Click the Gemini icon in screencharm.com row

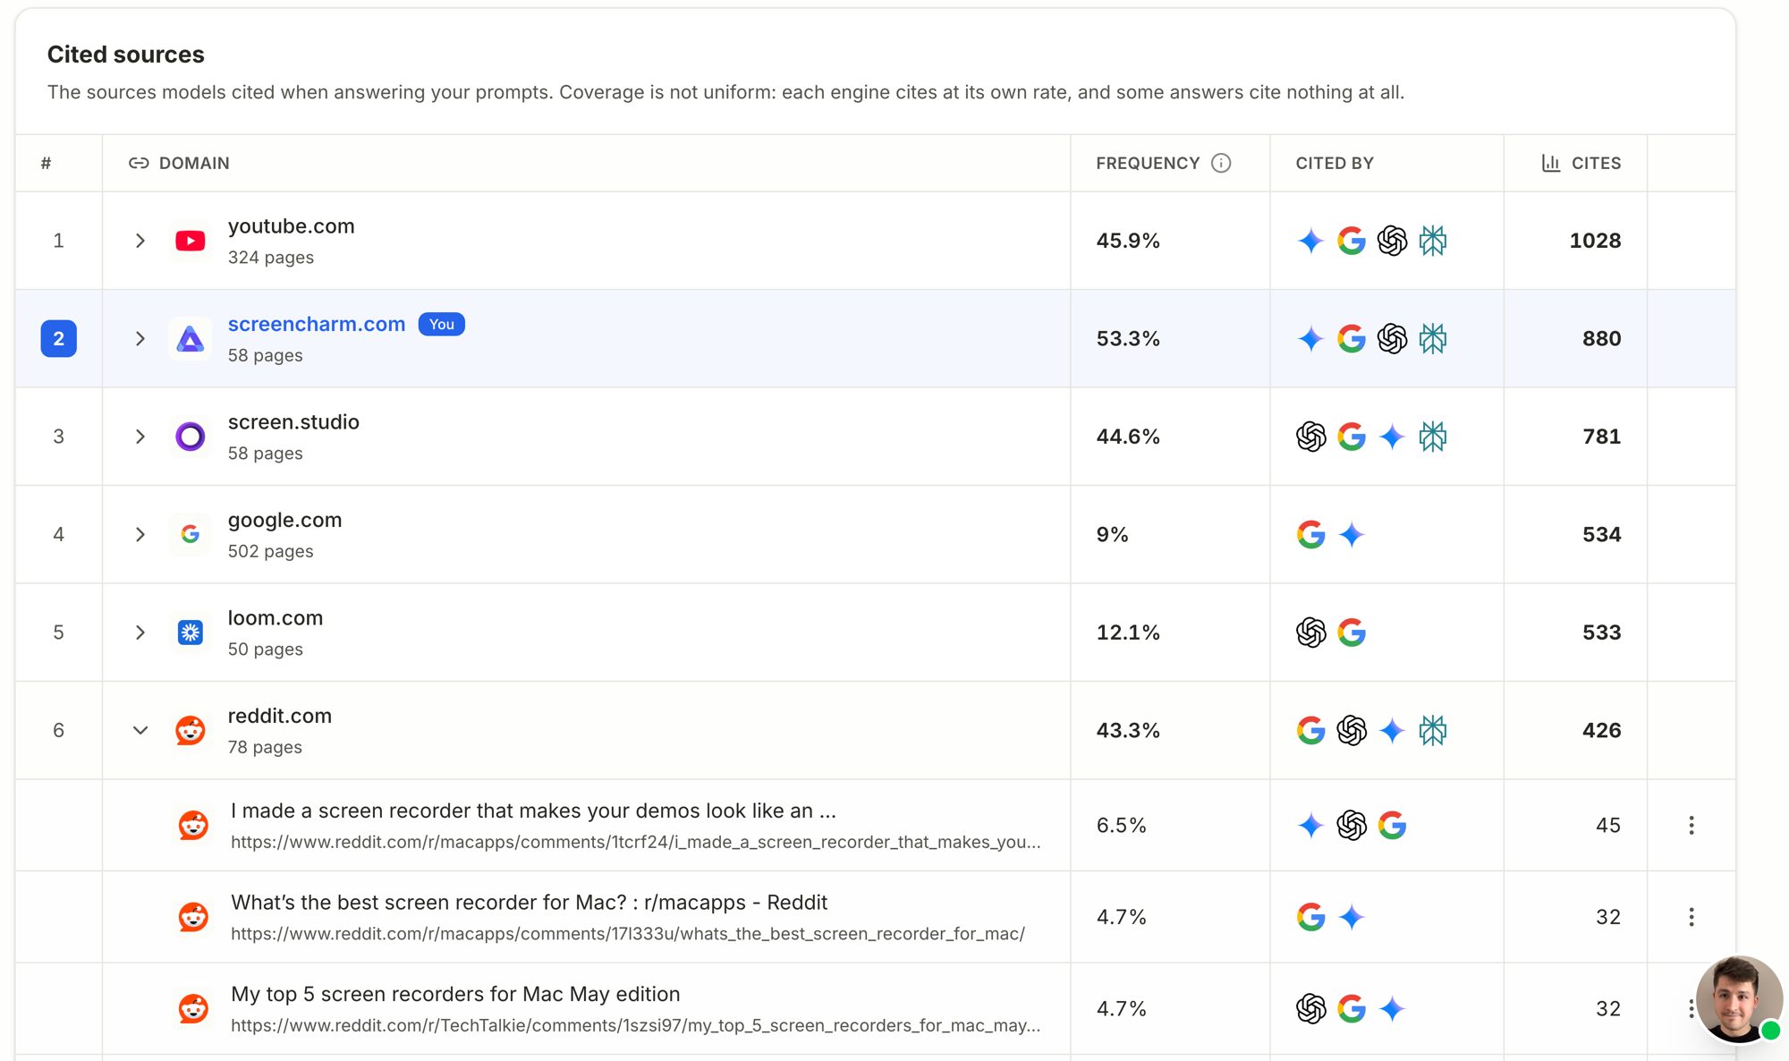coord(1310,338)
